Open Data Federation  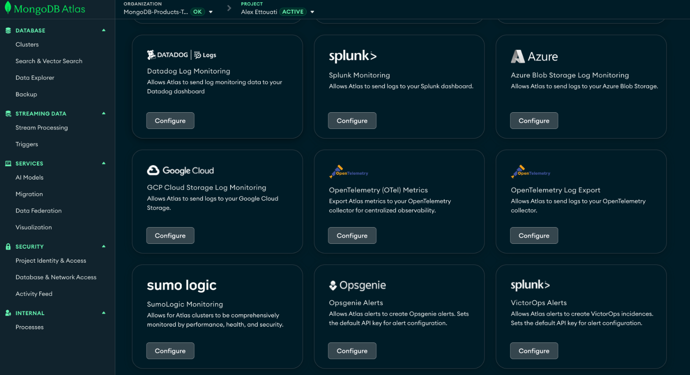(x=39, y=211)
